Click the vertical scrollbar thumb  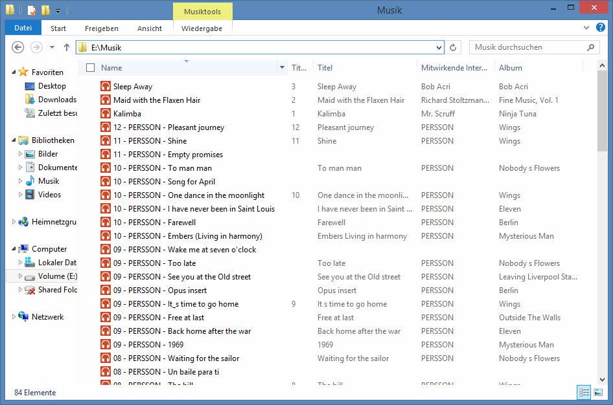tap(603, 110)
